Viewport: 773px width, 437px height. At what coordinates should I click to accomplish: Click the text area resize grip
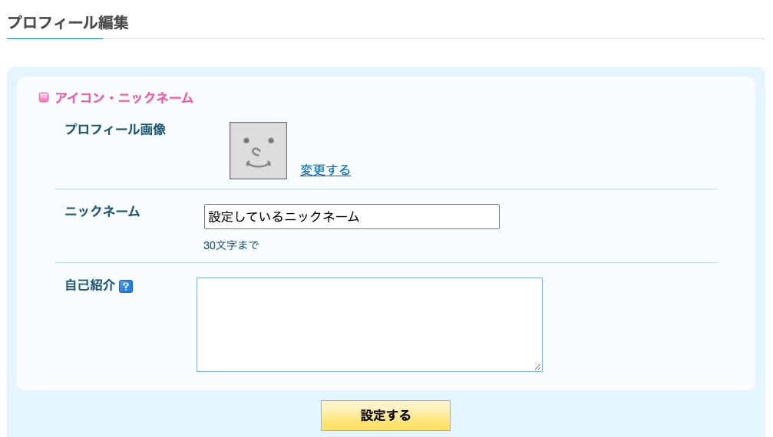pyautogui.click(x=537, y=366)
